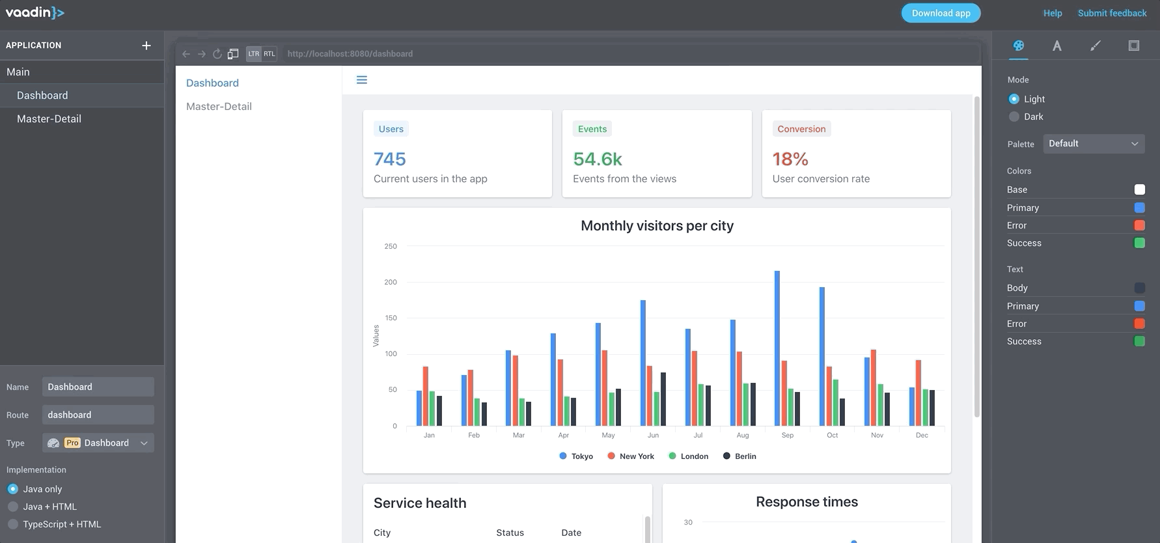Open Master-Detail link in preview navigation
This screenshot has height=543, width=1160.
coord(219,106)
